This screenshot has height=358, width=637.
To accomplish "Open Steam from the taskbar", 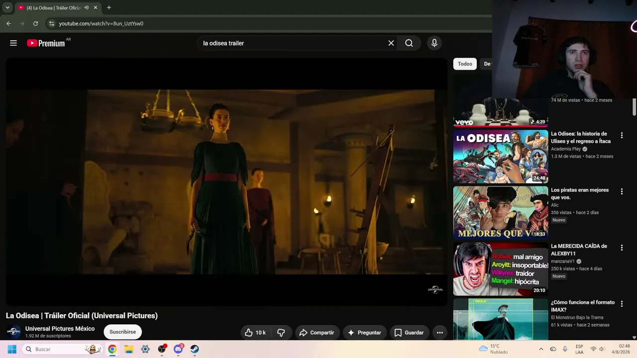I will coord(195,349).
